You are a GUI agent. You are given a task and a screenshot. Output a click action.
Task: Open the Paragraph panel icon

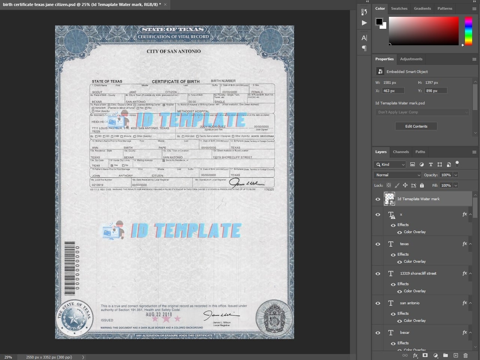(x=364, y=48)
